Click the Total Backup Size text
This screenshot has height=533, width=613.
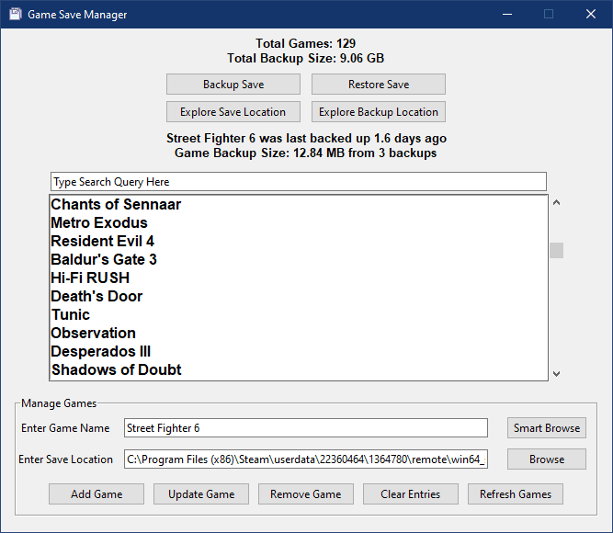point(306,58)
